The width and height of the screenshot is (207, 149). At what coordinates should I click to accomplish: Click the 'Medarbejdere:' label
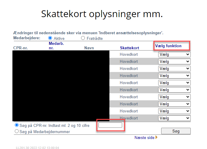(27, 38)
